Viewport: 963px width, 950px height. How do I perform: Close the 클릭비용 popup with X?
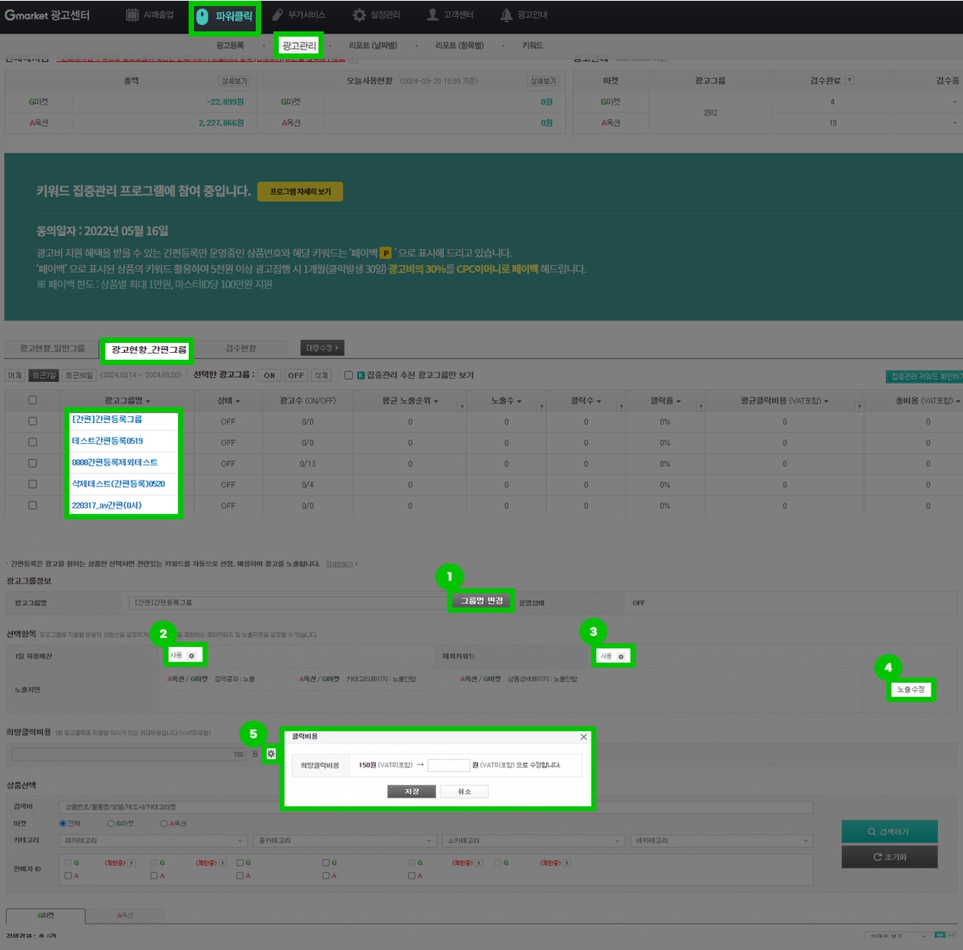pyautogui.click(x=584, y=736)
